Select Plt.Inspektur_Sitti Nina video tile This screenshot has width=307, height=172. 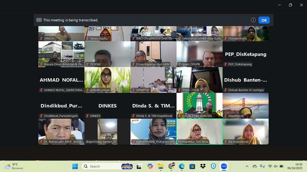pos(199,131)
